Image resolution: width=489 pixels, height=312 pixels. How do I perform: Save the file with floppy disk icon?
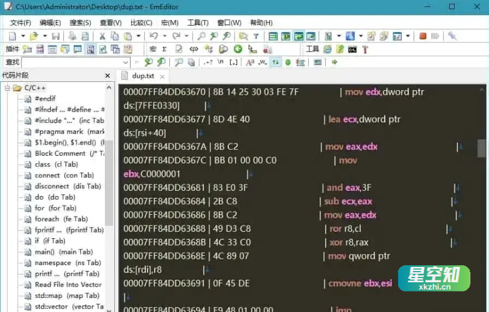tap(56, 36)
